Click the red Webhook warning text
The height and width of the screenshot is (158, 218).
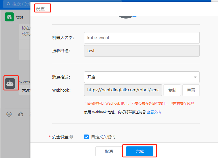coord(139,103)
